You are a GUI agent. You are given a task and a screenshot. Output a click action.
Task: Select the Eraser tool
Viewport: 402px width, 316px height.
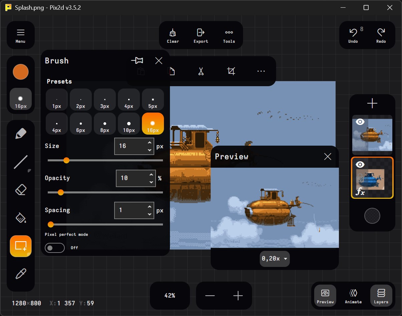click(x=21, y=190)
